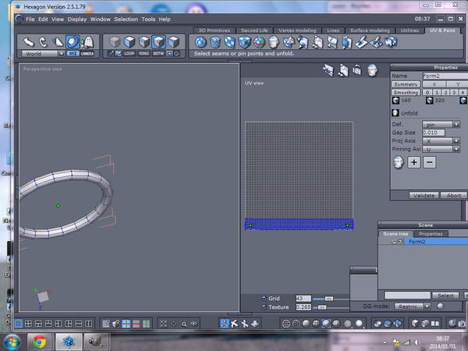The height and width of the screenshot is (351, 468).
Task: Click the minus remove pin button
Action: pos(429,162)
